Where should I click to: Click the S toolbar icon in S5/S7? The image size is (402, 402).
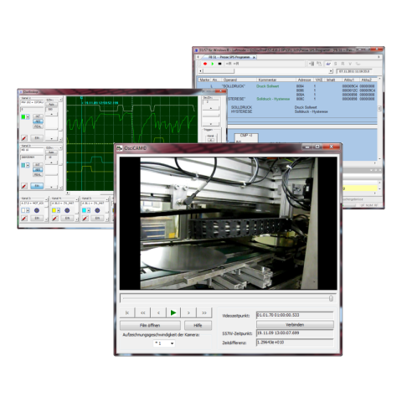[x=336, y=64]
